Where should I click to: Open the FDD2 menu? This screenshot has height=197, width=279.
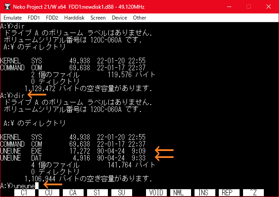52,18
